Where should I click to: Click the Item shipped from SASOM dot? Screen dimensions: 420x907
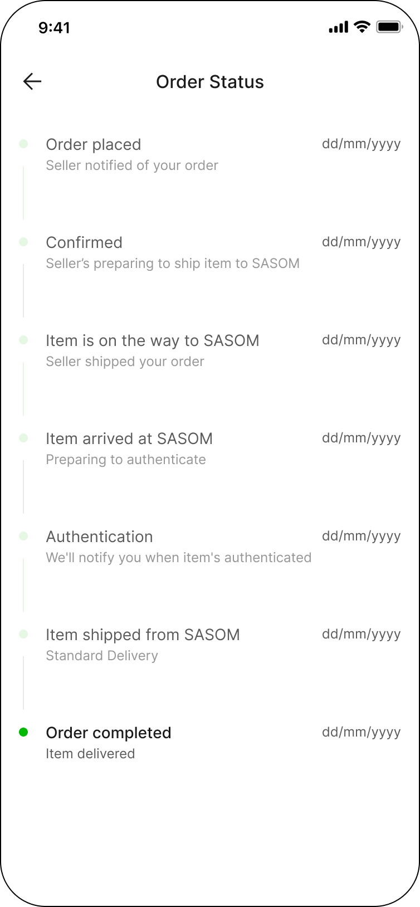point(23,634)
